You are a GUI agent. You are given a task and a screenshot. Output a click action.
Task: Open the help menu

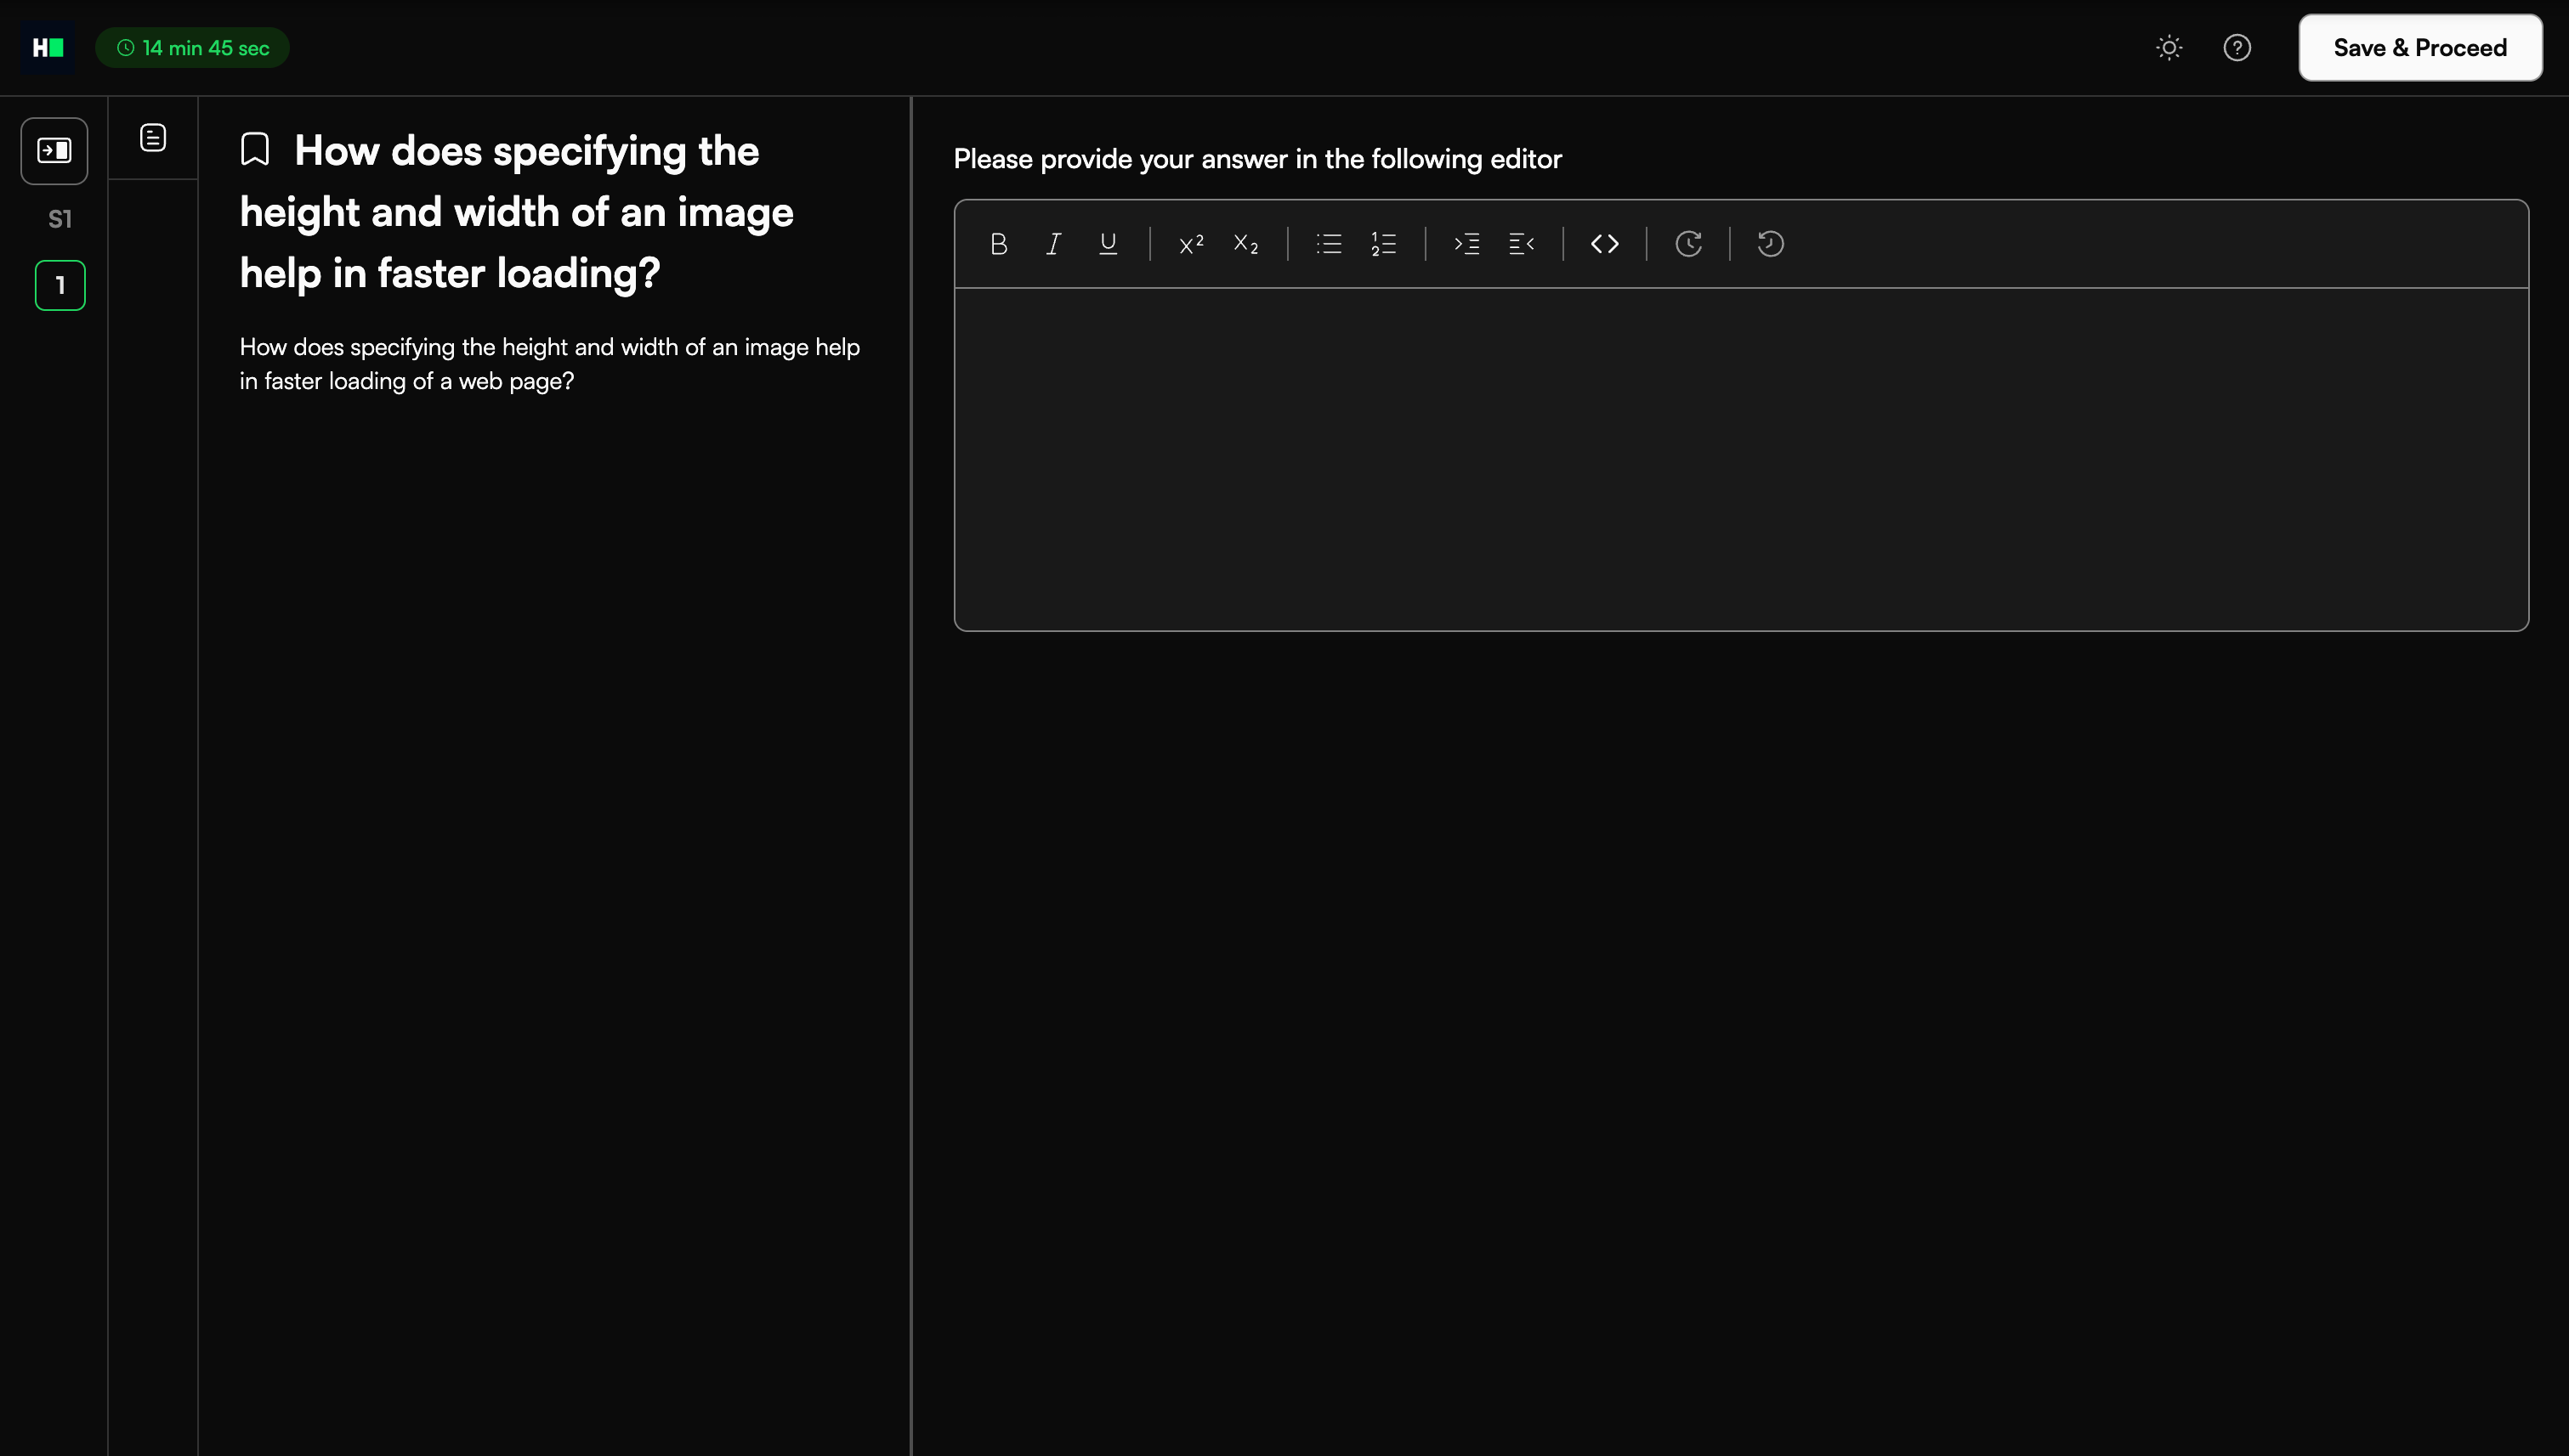point(2237,48)
